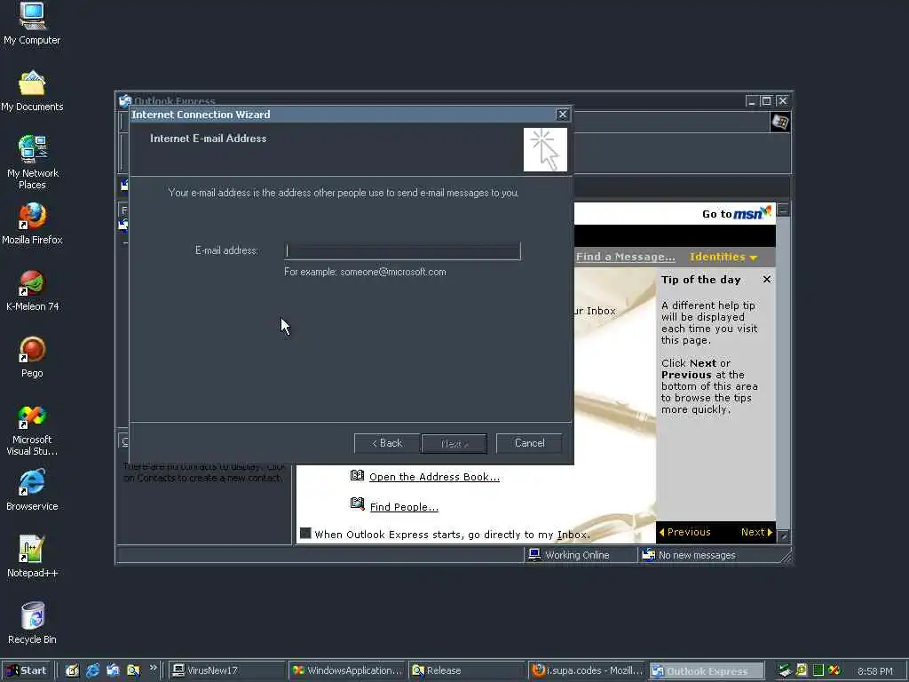Viewport: 909px width, 682px height.
Task: Click the network tray icon
Action: pyautogui.click(x=785, y=670)
